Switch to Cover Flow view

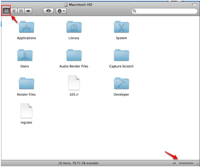pyautogui.click(x=28, y=11)
